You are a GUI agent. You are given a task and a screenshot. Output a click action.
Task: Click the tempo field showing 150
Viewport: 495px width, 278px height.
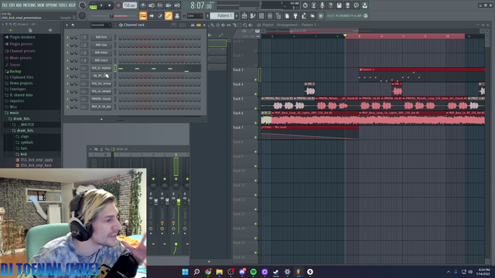click(129, 5)
